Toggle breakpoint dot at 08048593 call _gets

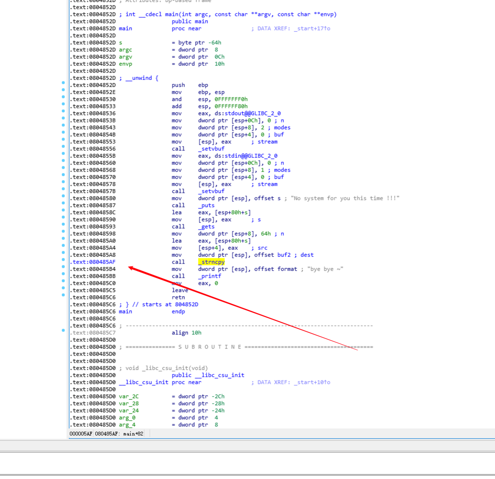(x=63, y=224)
